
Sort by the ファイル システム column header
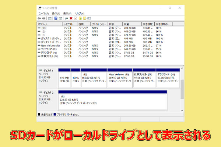(x=99, y=24)
